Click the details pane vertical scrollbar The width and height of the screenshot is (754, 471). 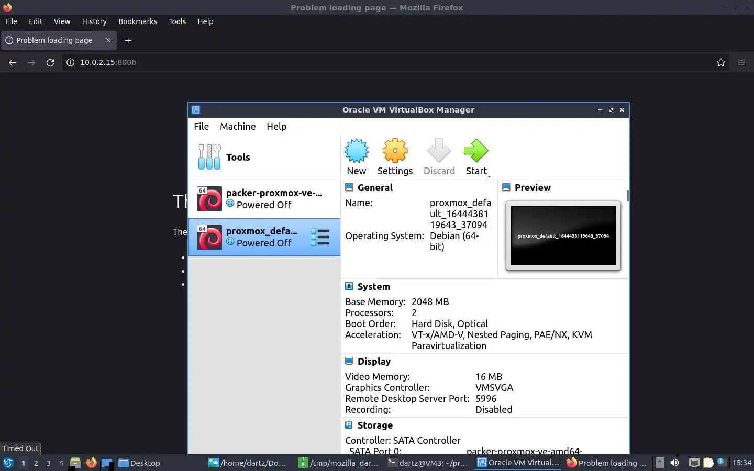[627, 196]
